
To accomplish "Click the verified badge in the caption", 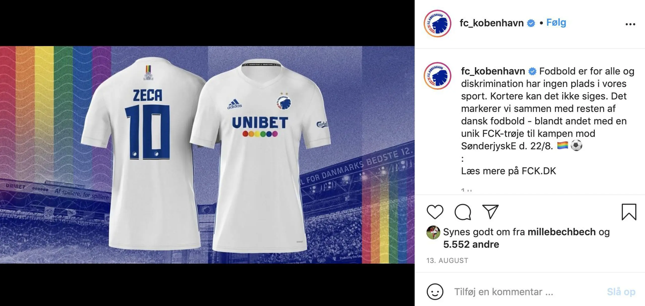I will (x=532, y=72).
